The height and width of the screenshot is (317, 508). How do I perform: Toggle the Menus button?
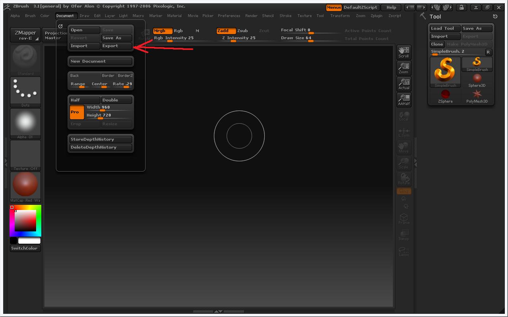pos(334,8)
